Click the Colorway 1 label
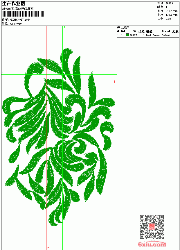Image resolution: width=180 pixels, height=250 pixels. point(17,24)
